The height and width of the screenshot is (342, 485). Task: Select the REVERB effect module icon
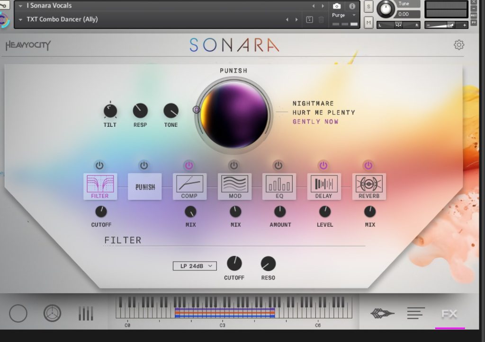click(x=369, y=184)
